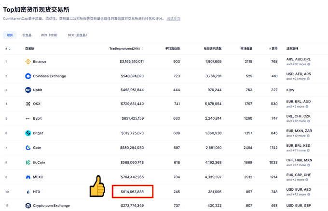Click the # 货币 column header
The width and height of the screenshot is (328, 211).
click(x=273, y=49)
